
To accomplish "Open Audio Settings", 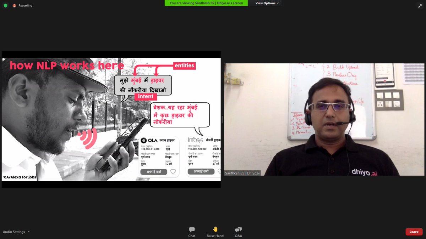I will [14, 232].
